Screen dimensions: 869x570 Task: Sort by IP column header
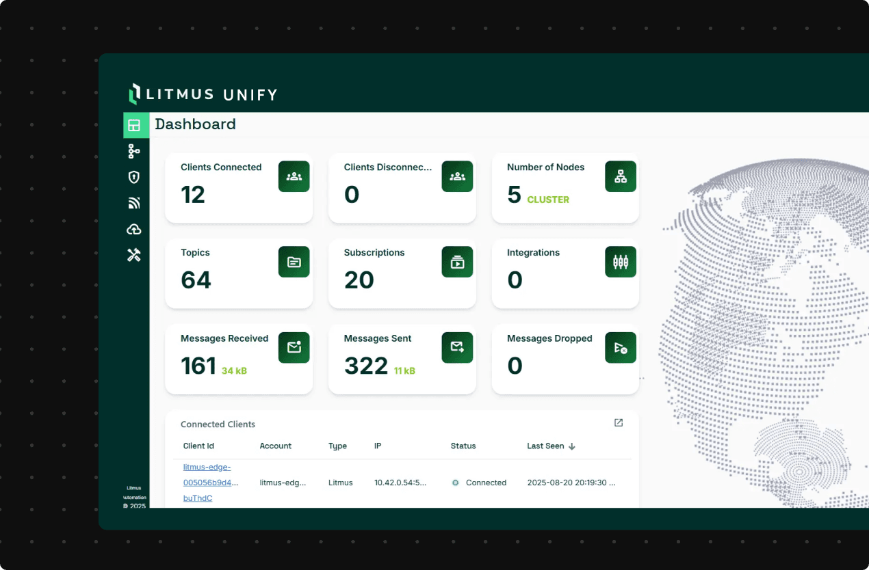[378, 446]
